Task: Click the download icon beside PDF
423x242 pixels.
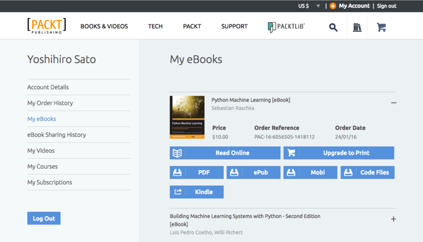Action: pyautogui.click(x=177, y=172)
